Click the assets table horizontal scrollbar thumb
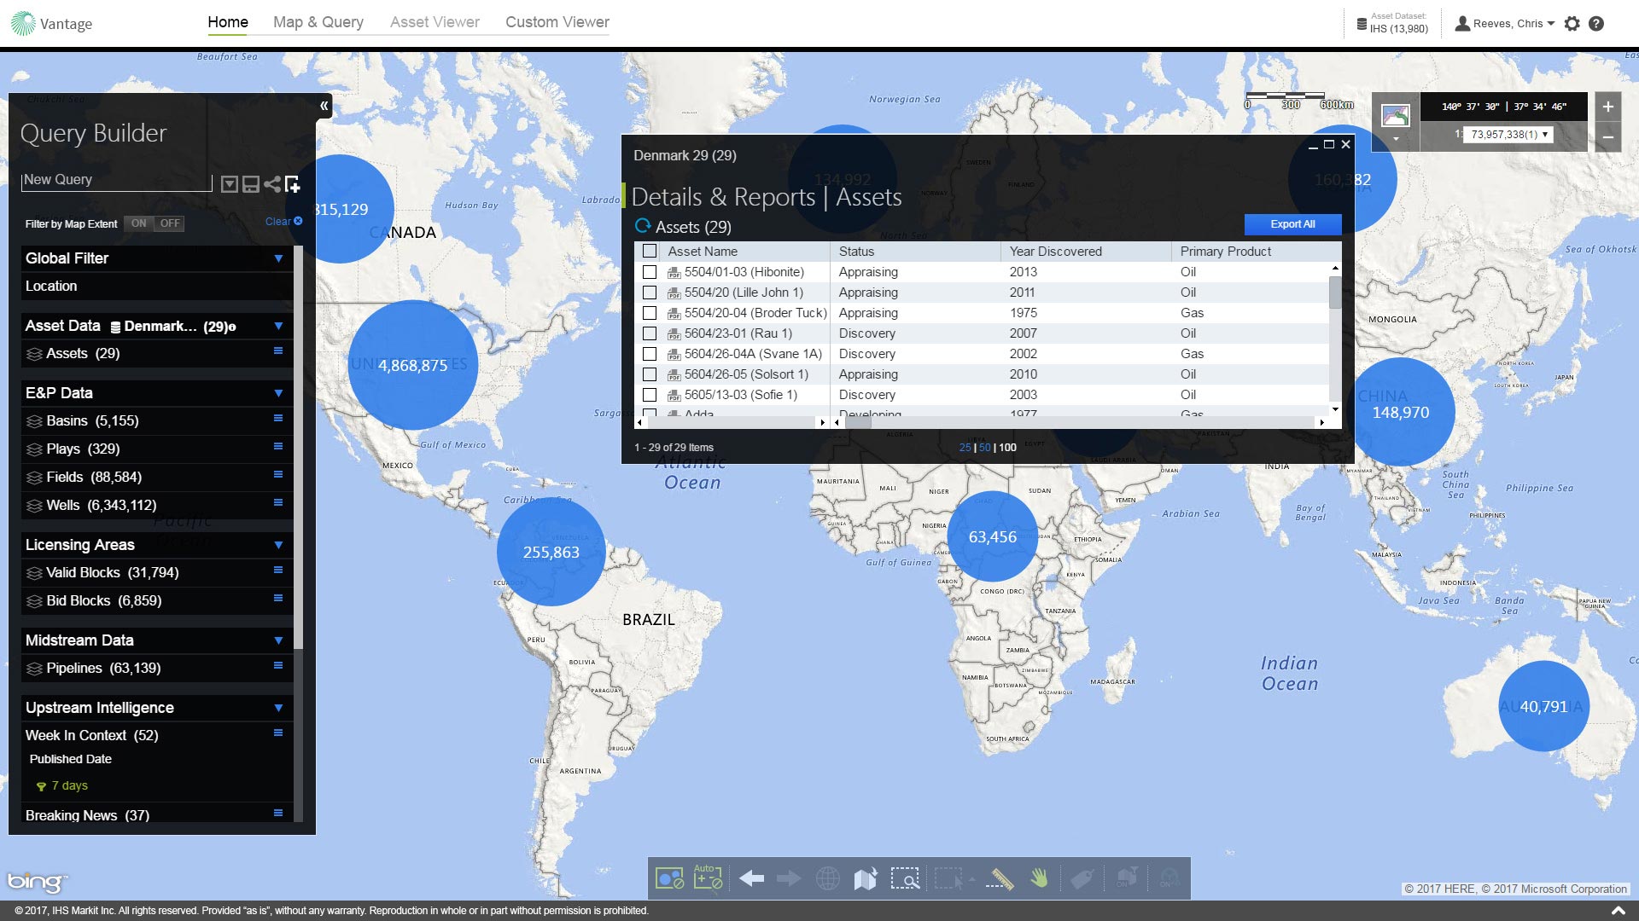Viewport: 1639px width, 921px height. tap(858, 422)
